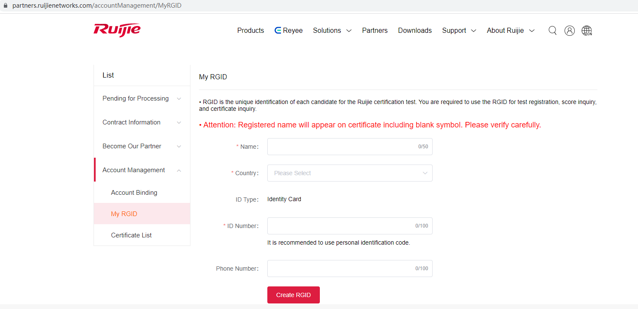Open the search magnifier icon

point(552,31)
